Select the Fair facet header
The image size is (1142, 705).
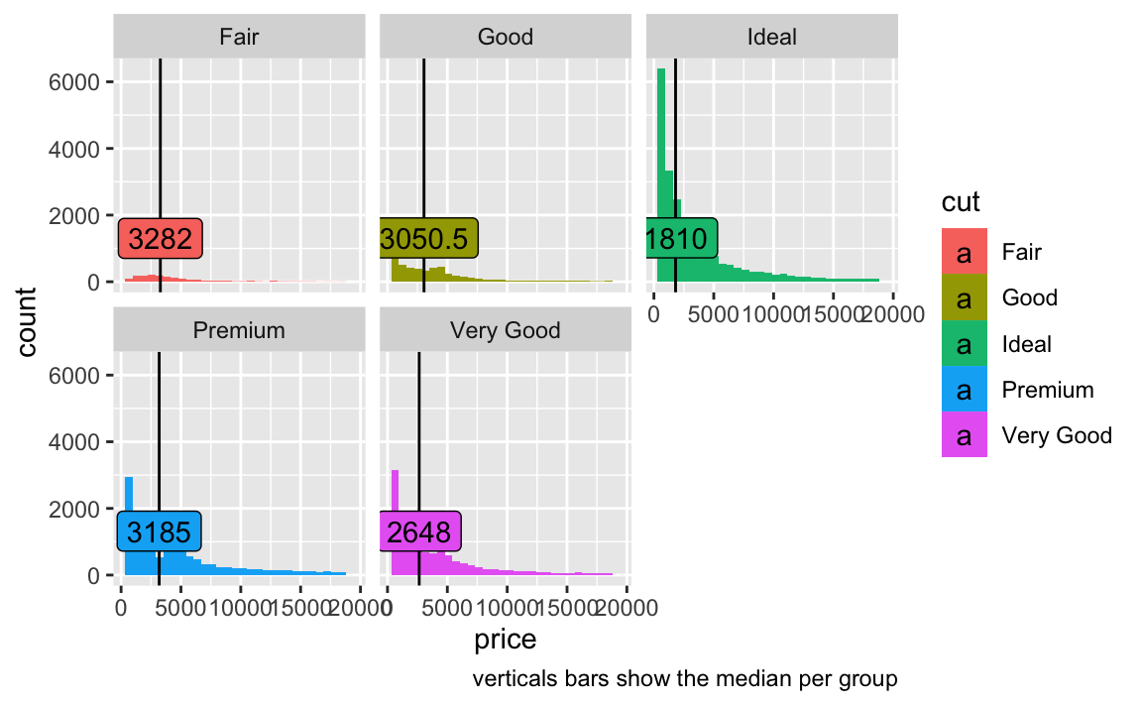[x=239, y=37]
